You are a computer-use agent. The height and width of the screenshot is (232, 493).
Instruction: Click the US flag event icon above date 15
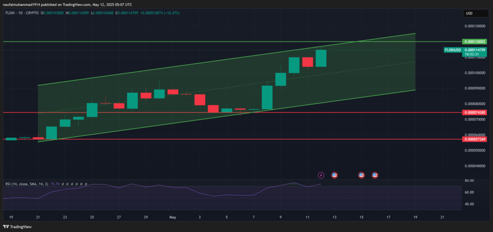361,175
